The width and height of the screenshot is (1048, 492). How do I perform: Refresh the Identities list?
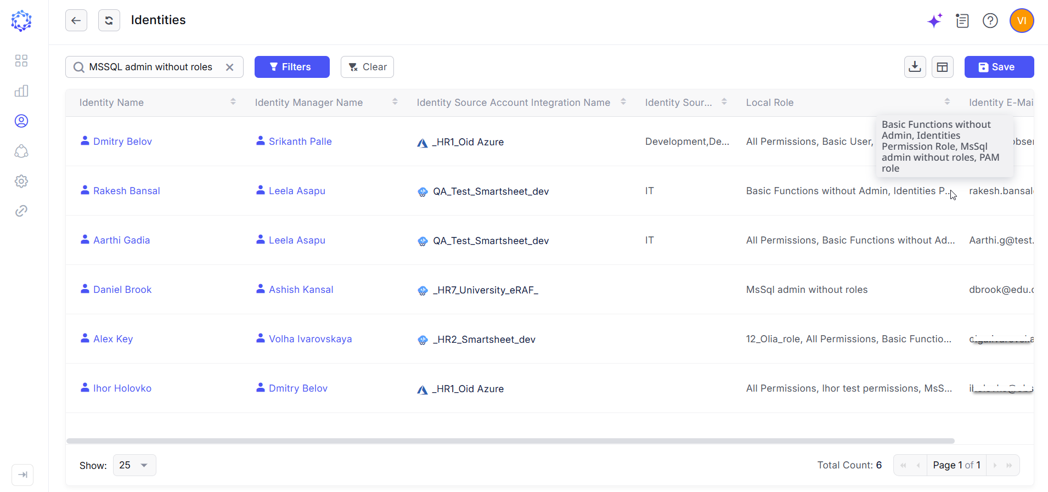109,21
